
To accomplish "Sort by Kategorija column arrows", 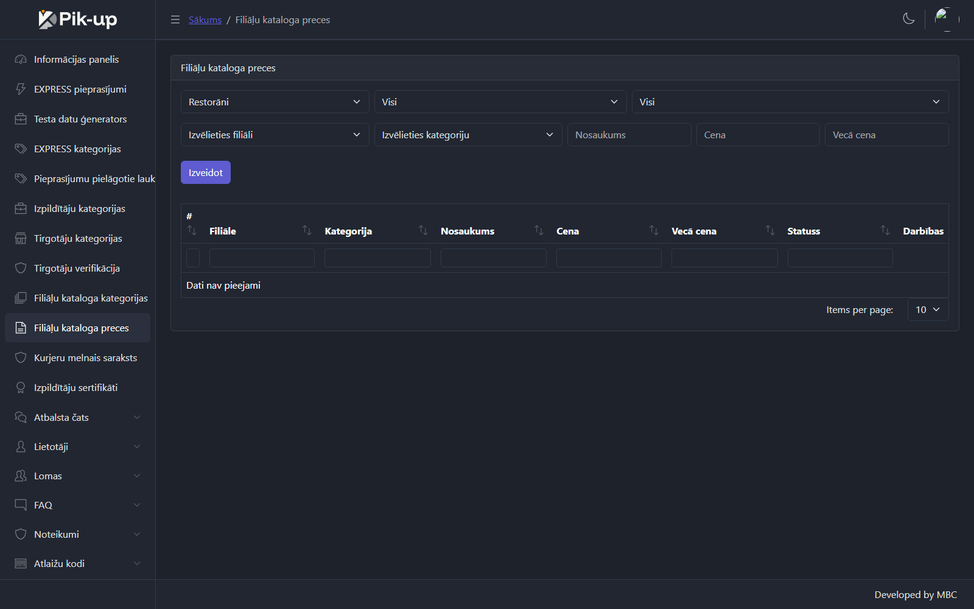I will [x=423, y=230].
